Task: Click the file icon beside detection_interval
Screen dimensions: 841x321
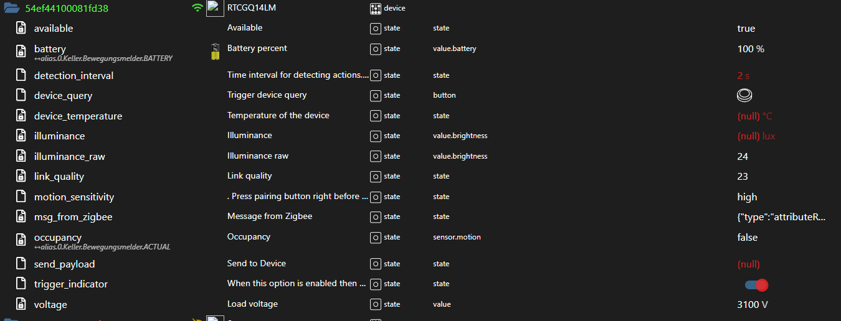Action: pos(21,75)
